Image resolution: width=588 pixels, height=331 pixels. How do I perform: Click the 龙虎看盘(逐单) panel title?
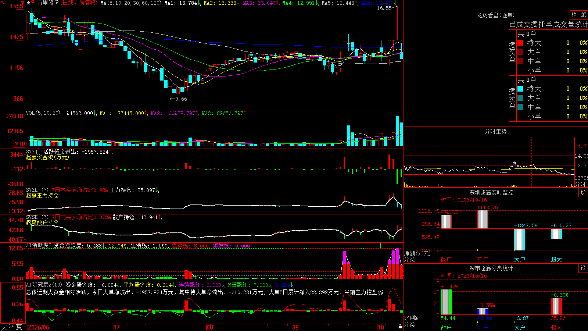click(x=495, y=15)
